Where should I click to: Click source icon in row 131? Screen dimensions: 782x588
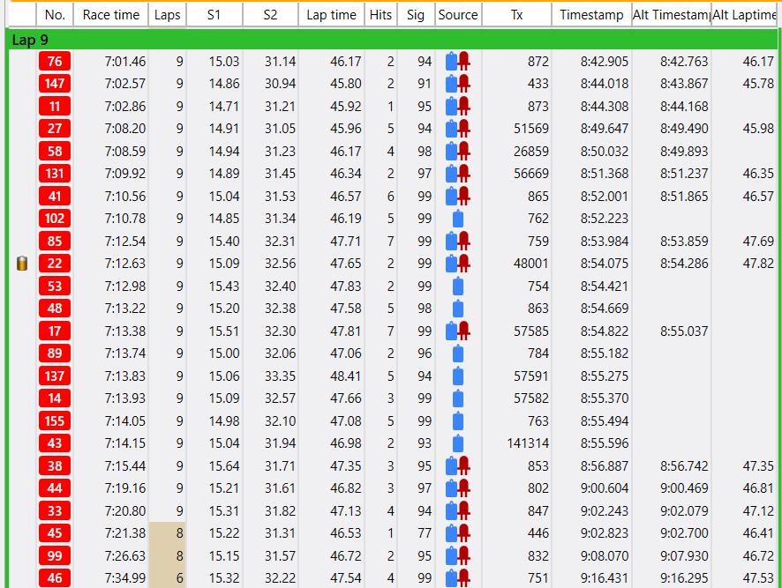[x=458, y=174]
